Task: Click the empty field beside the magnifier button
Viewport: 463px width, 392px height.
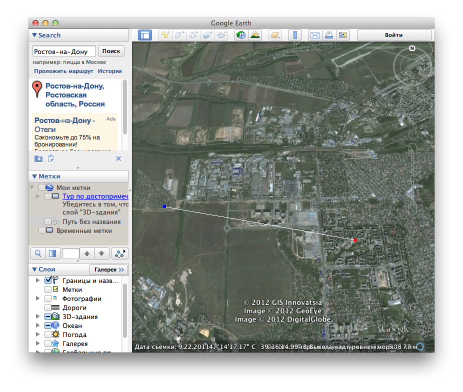Action: 71,253
